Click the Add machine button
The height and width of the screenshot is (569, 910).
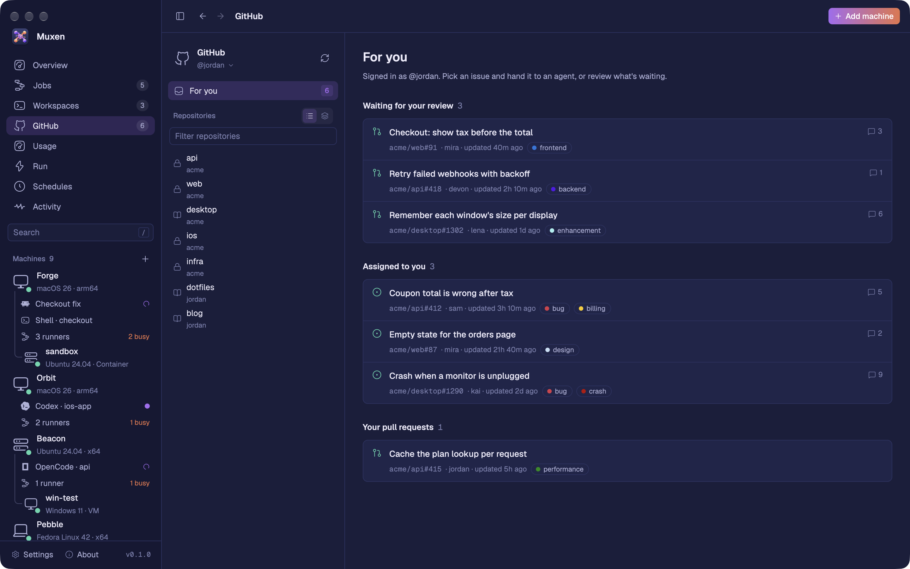point(864,16)
